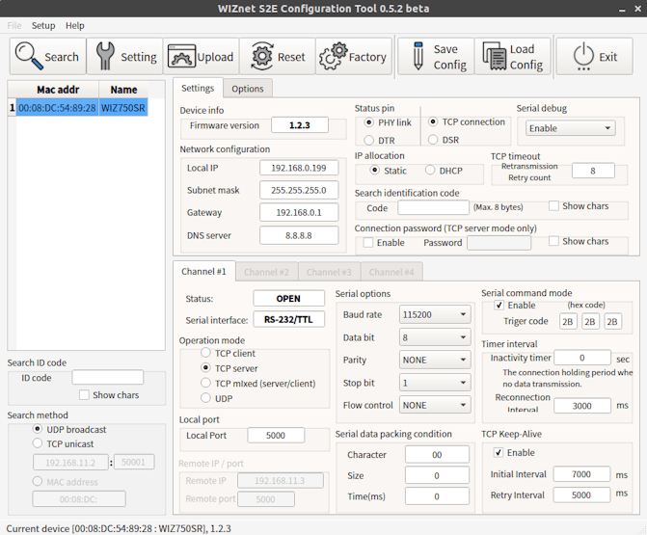Select TCP client operation mode
This screenshot has height=535, width=647.
pyautogui.click(x=205, y=353)
